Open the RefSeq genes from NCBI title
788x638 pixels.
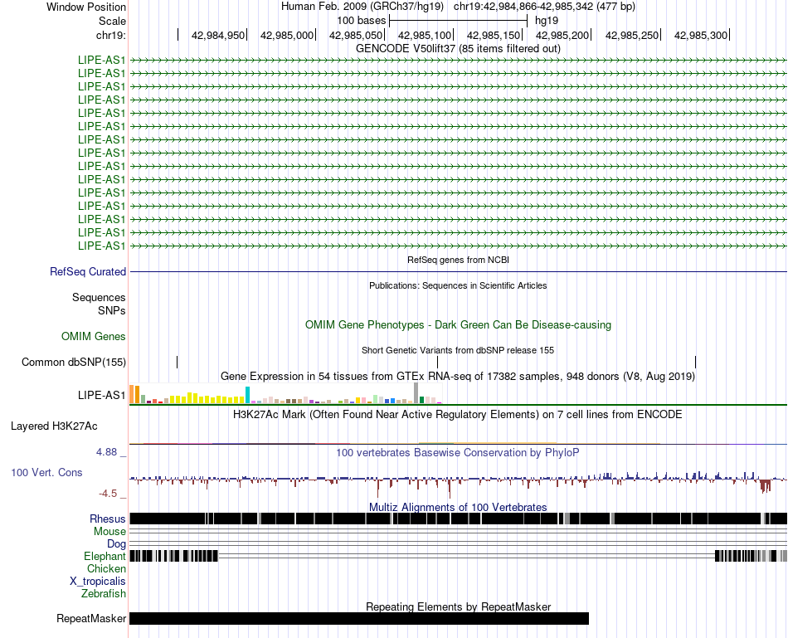click(458, 260)
